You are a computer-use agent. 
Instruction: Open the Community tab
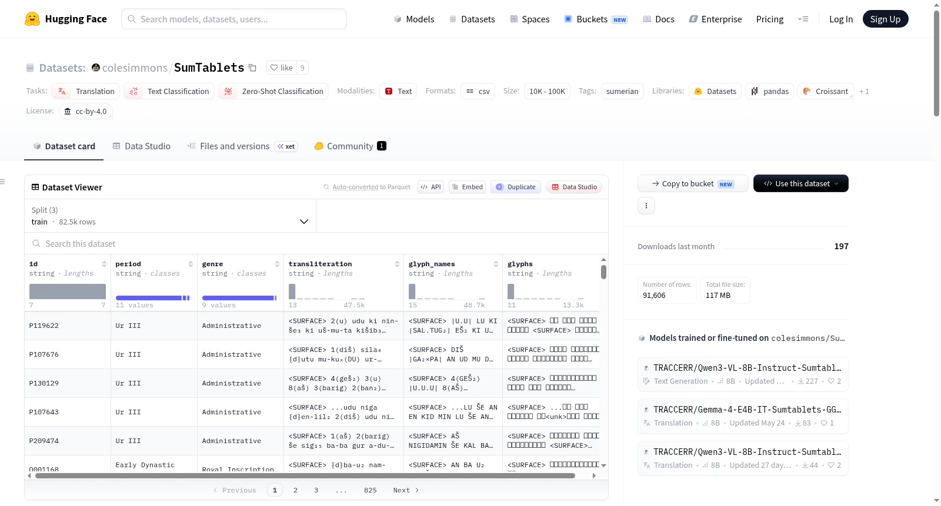(x=350, y=146)
